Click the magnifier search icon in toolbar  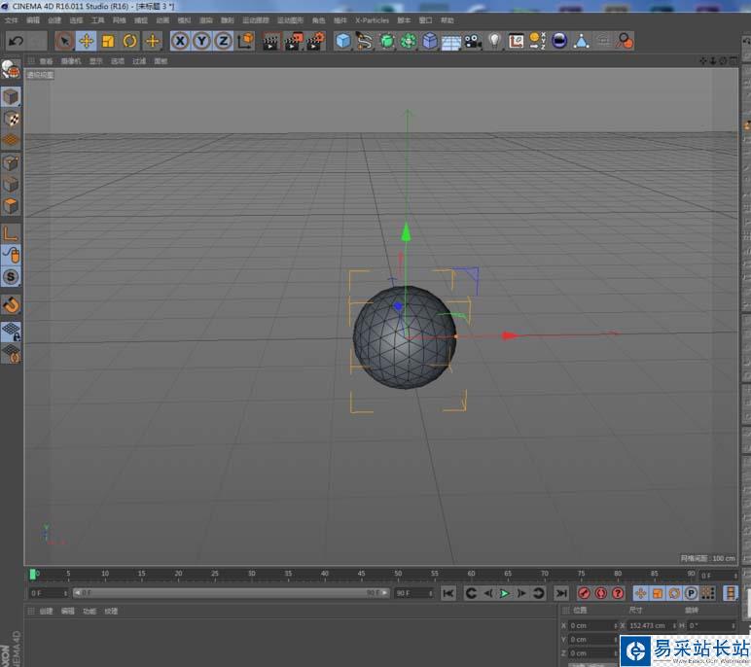point(626,41)
